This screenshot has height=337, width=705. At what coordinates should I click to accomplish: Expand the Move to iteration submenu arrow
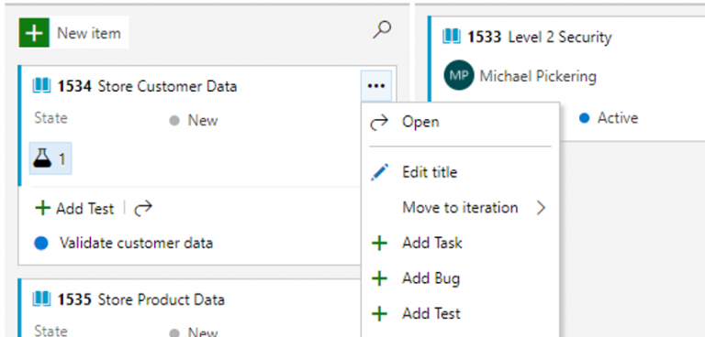click(x=541, y=208)
